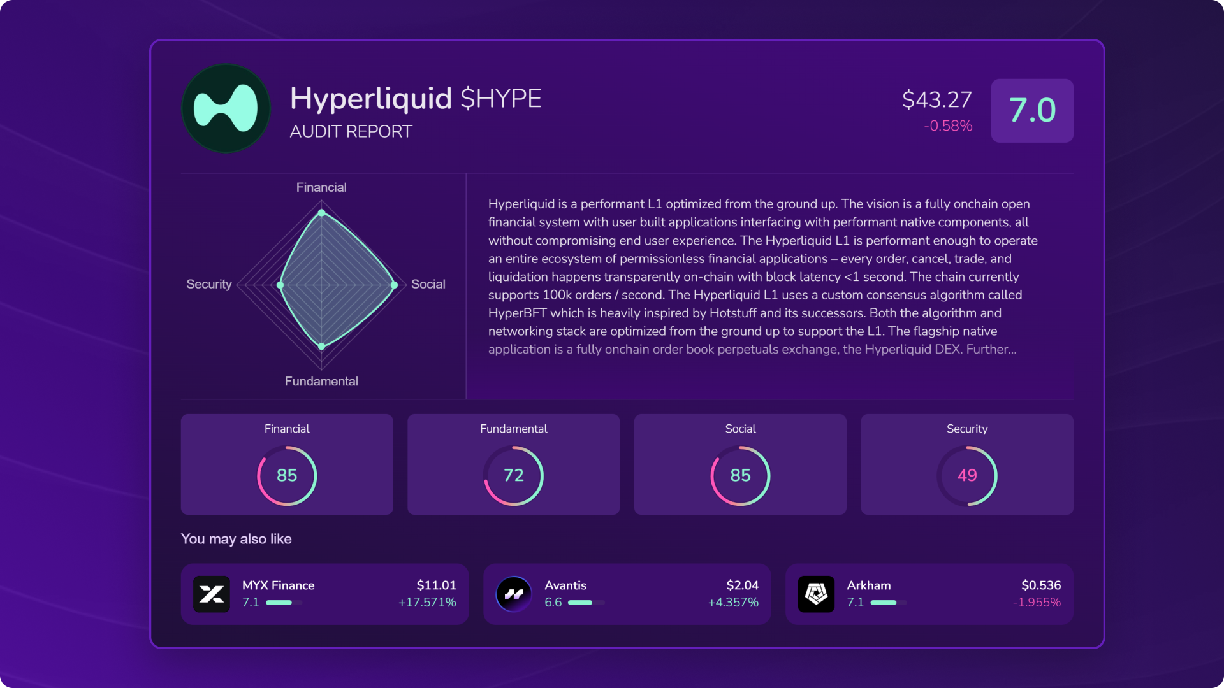Click the -1.955% change for Arkham

[1037, 603]
